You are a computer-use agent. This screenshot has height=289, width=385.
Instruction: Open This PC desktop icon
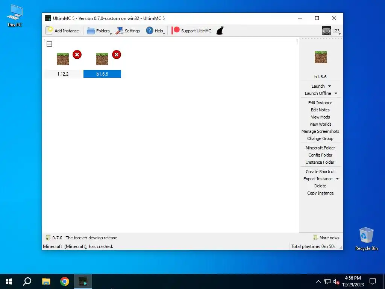coord(15,16)
